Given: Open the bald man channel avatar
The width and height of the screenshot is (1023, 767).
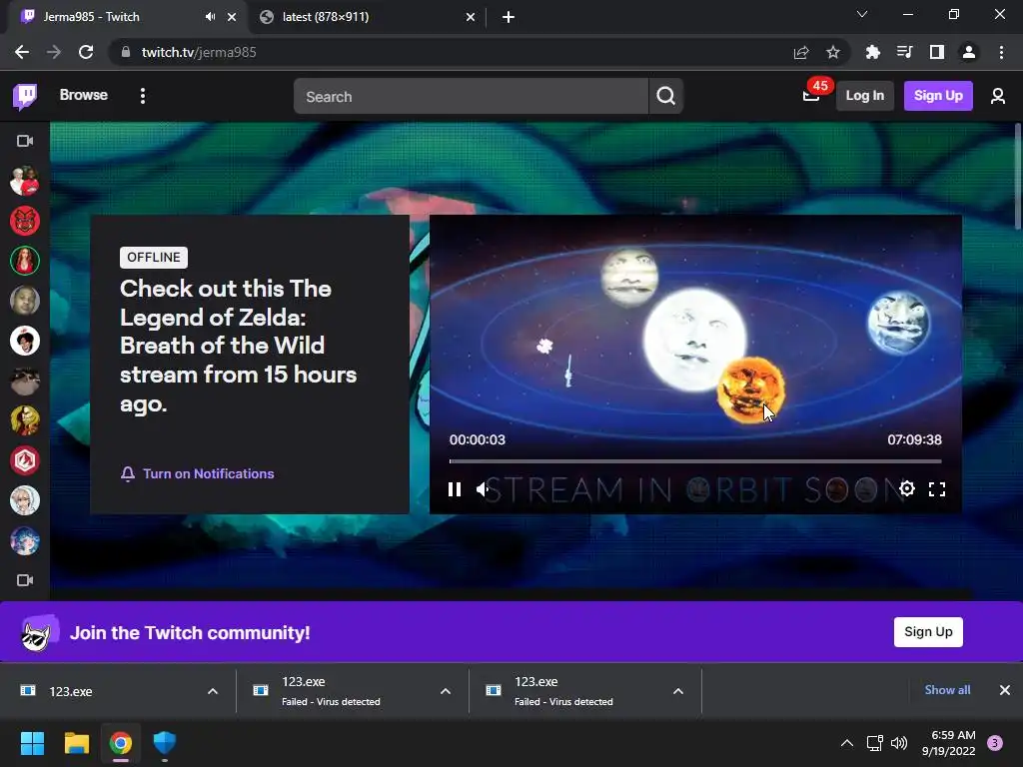Looking at the screenshot, I should click(25, 301).
